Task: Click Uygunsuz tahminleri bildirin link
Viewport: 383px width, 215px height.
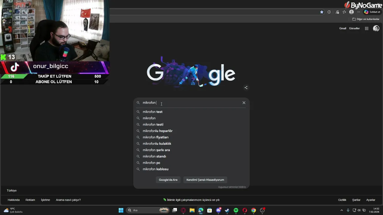Action: click(x=232, y=187)
